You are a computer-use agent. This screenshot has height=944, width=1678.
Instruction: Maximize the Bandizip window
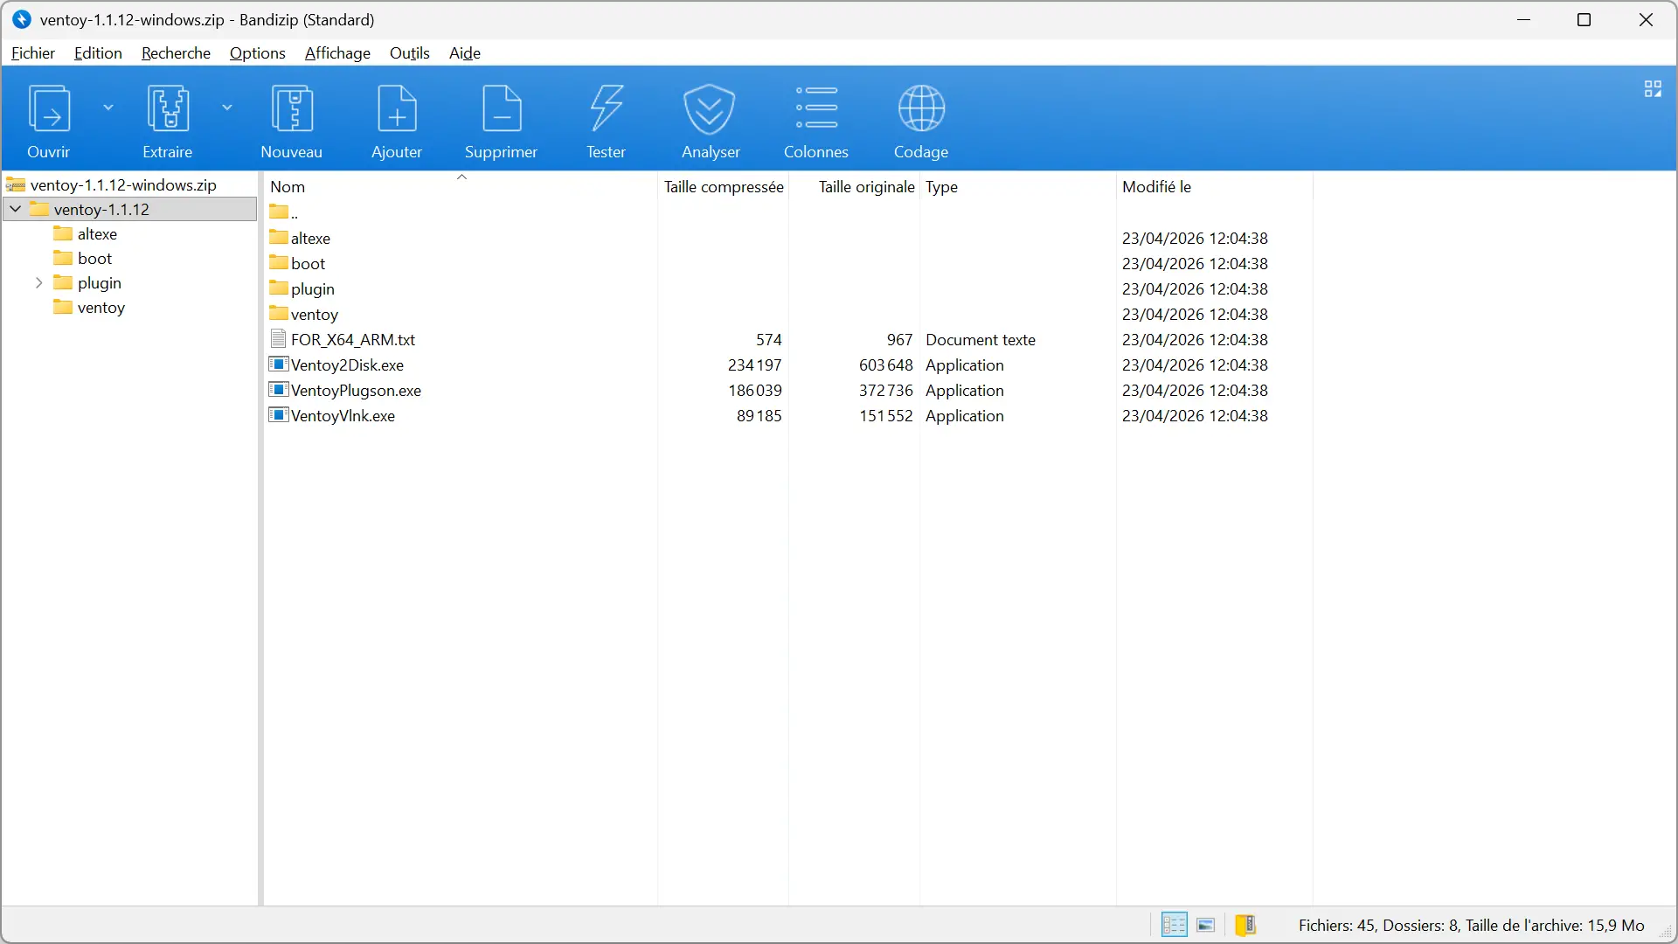pos(1584,20)
